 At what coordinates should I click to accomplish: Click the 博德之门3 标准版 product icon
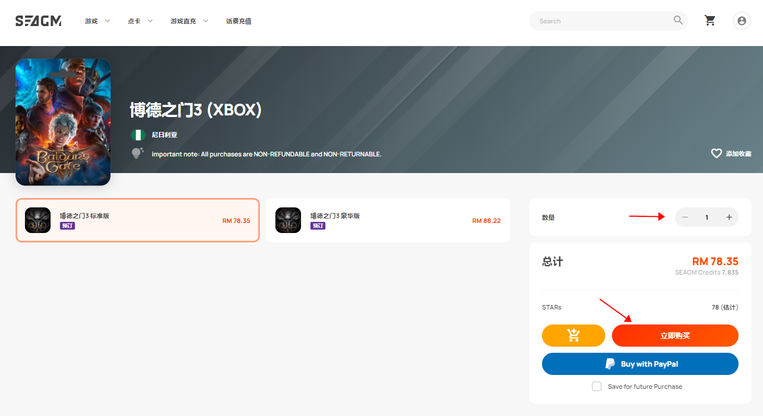38,220
